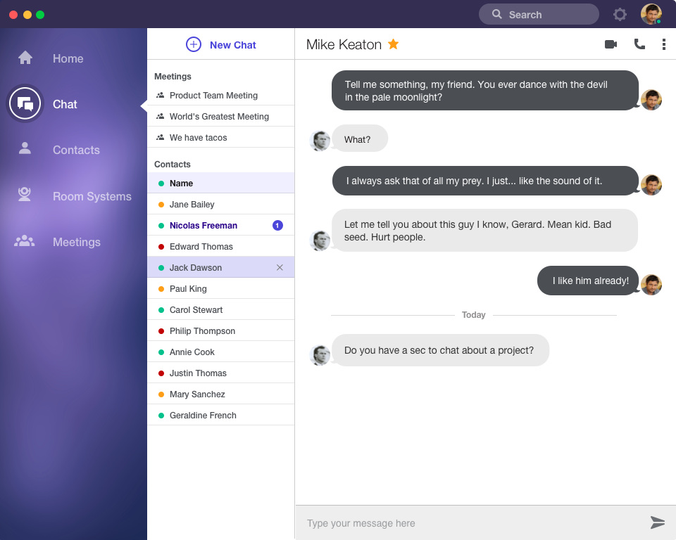Screen dimensions: 676x540
Task: Open chat with Paul King
Action: (x=220, y=288)
